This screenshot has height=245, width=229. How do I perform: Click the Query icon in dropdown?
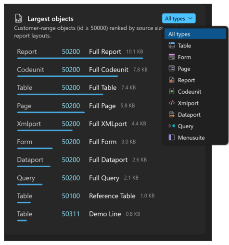pyautogui.click(x=172, y=126)
